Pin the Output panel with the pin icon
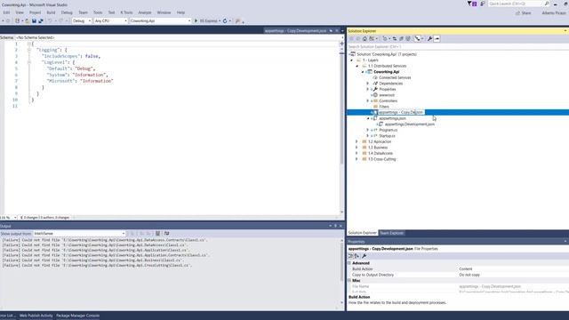569x320 pixels. pyautogui.click(x=335, y=226)
